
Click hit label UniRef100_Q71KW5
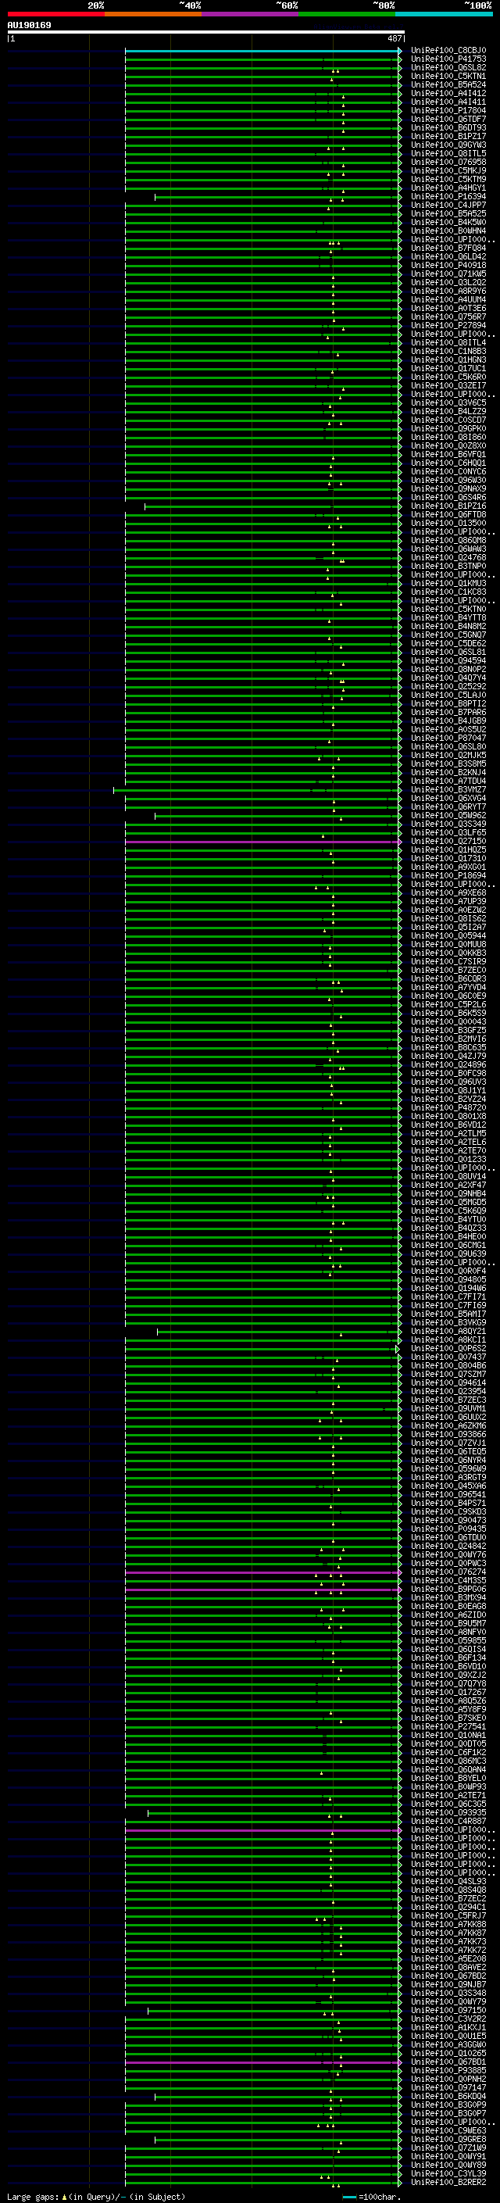click(x=448, y=274)
